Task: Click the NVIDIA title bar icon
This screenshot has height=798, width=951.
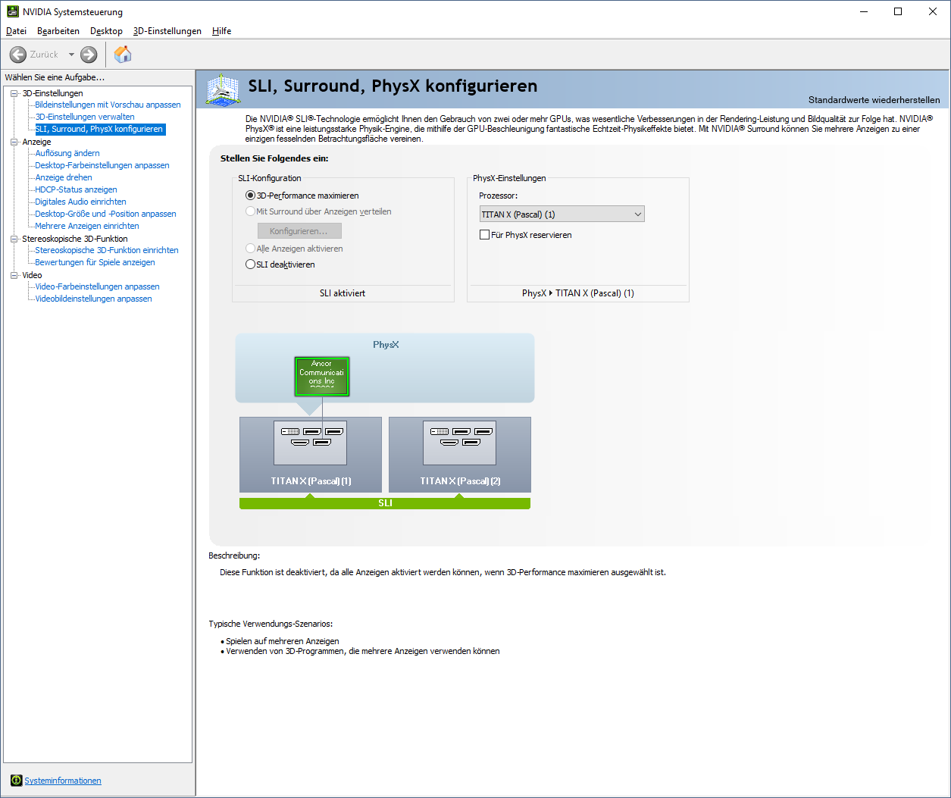Action: pyautogui.click(x=13, y=11)
